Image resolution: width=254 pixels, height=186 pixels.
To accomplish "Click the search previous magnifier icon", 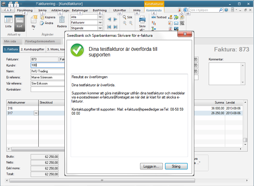I will point(125,23).
